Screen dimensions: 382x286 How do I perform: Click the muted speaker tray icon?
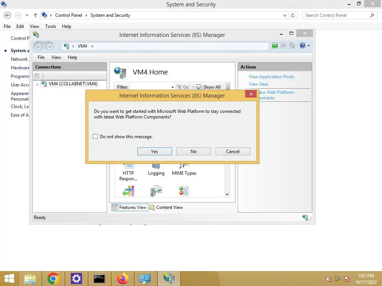(x=329, y=279)
